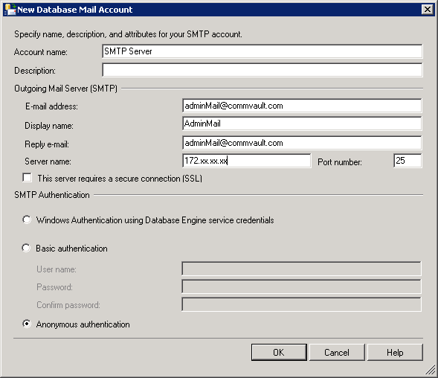Screen dimensions: 438x378
Task: Grab the dialog resize grip corner
Action: [x=431, y=370]
